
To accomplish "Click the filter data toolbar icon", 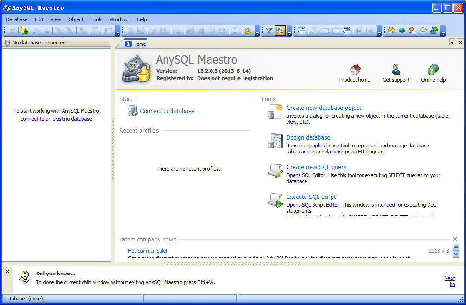I will (x=269, y=31).
